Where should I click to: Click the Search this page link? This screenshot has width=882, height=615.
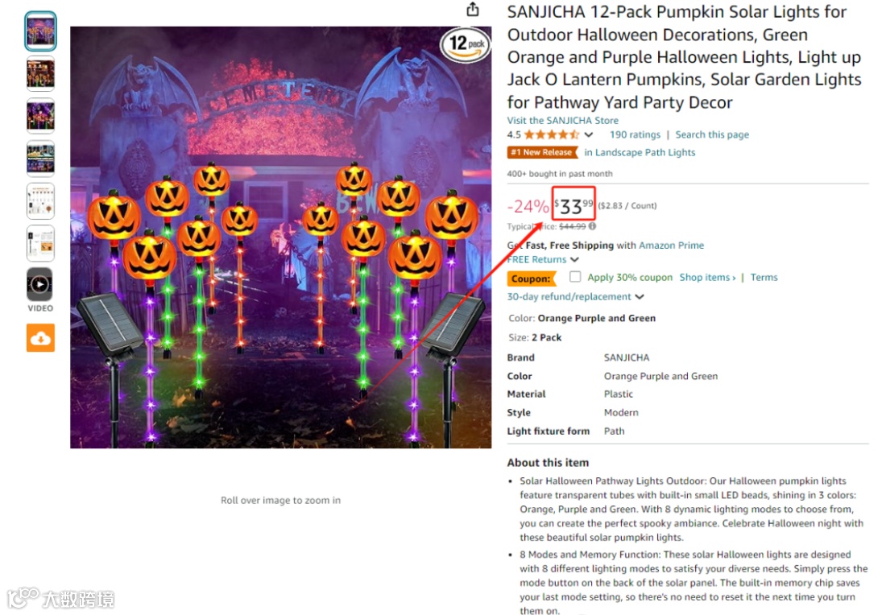click(712, 134)
